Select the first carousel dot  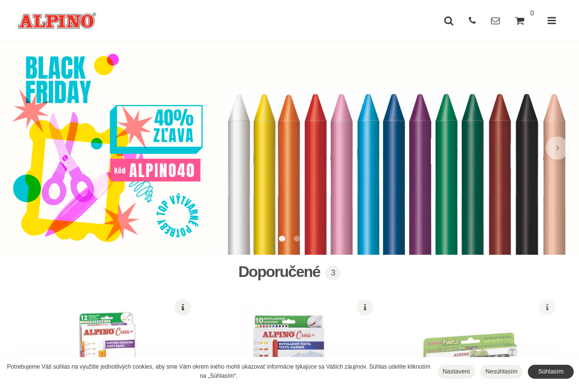point(282,238)
